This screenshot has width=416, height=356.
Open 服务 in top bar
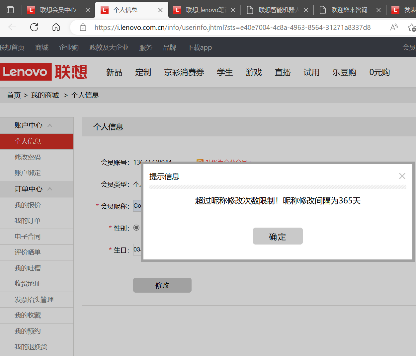[146, 47]
